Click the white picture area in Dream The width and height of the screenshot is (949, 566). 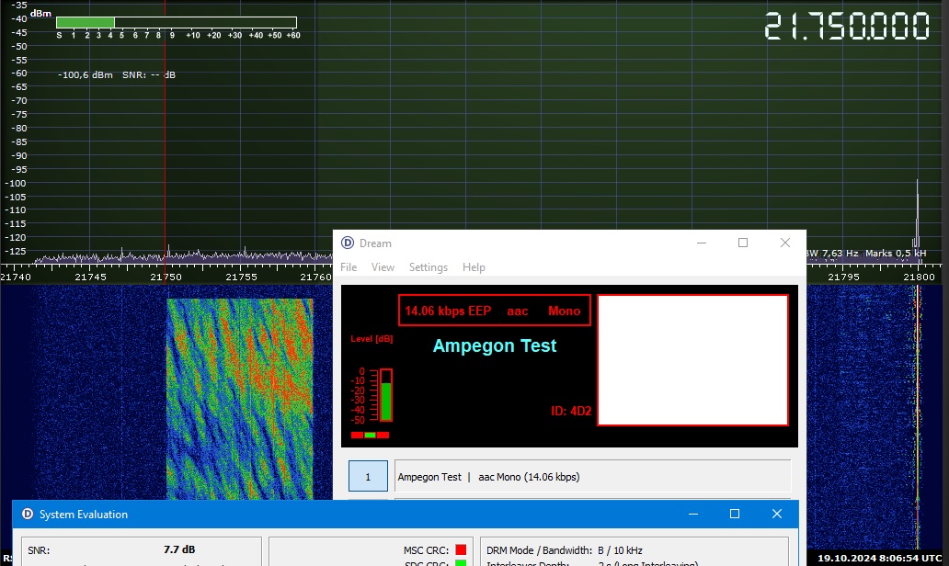pos(692,360)
